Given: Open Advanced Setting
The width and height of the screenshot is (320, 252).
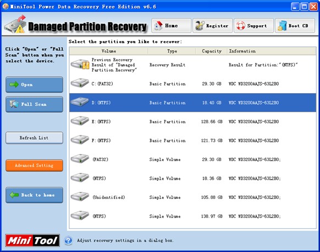Looking at the screenshot, I should (34, 165).
